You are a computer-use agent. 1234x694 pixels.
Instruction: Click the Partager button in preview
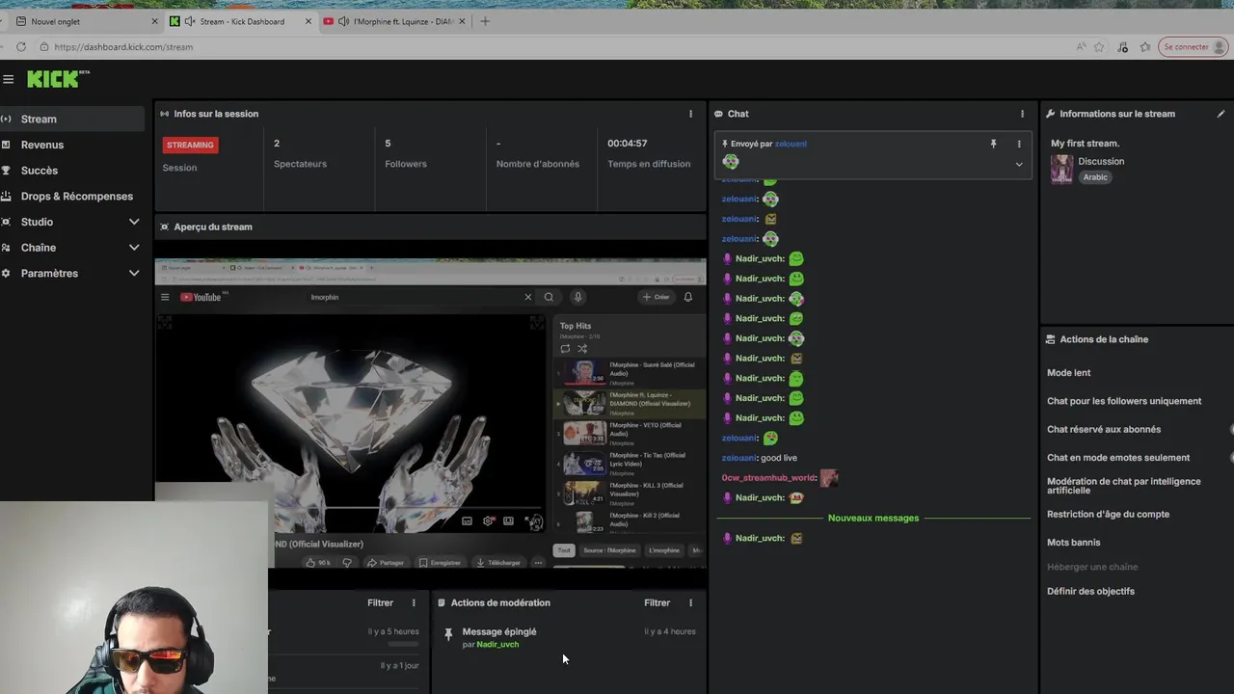point(385,563)
